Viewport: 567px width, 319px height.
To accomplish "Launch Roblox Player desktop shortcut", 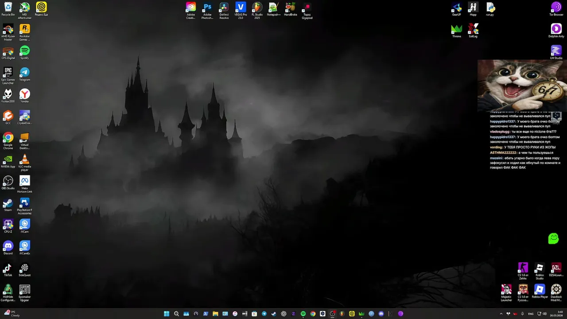I will point(540,291).
